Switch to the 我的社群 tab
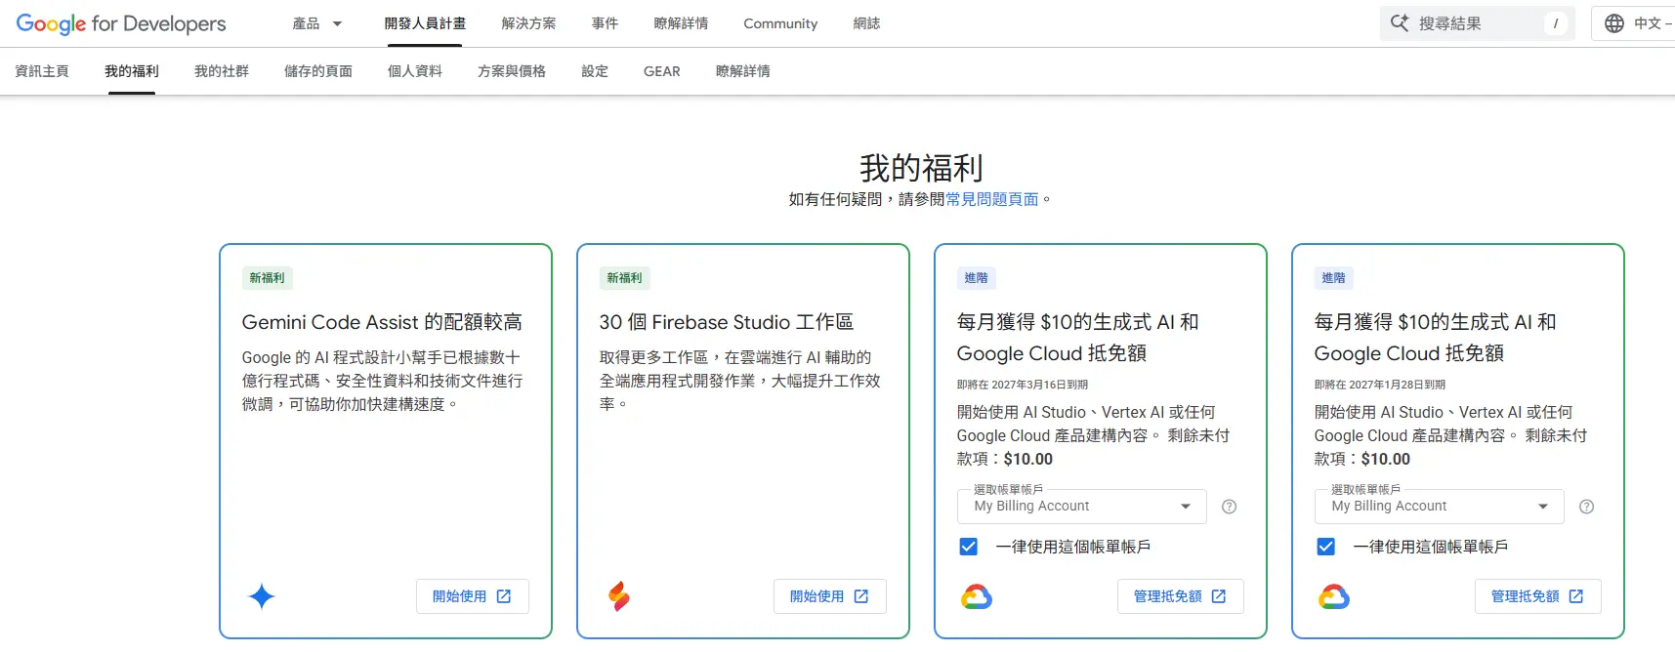 pyautogui.click(x=222, y=71)
